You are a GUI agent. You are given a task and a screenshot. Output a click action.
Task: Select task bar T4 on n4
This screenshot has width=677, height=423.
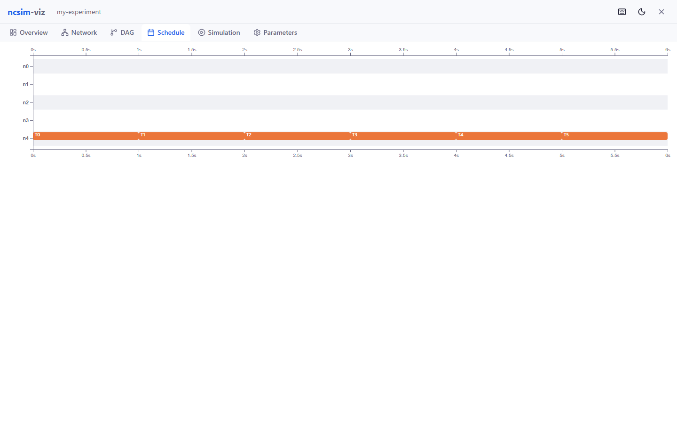[509, 136]
